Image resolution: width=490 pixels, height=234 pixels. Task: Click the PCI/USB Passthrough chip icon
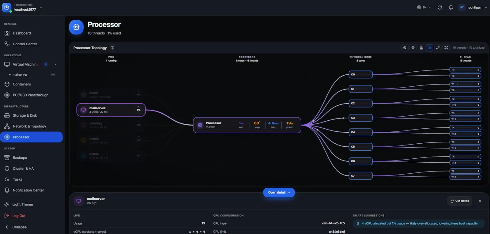click(x=7, y=95)
